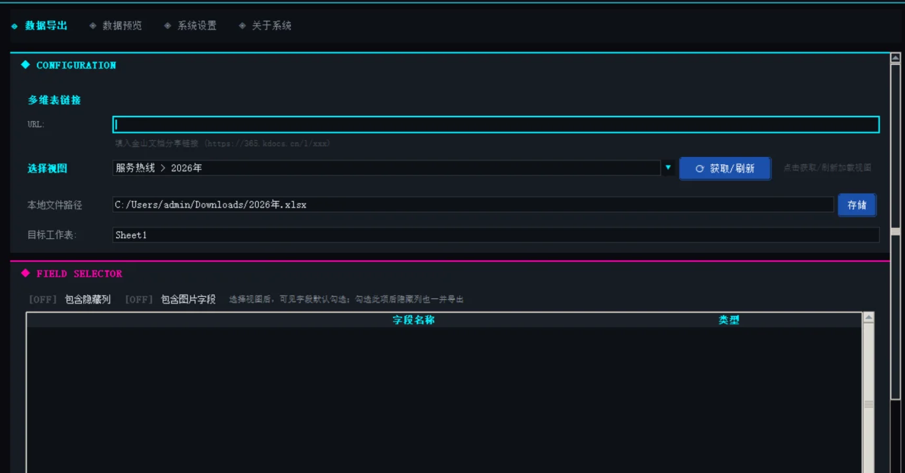Click the 存储 button
The image size is (905, 473).
click(x=857, y=205)
